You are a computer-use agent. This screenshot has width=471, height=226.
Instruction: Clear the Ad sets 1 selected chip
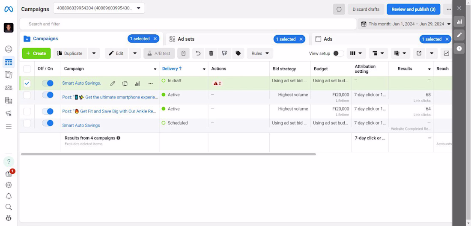[x=301, y=39]
